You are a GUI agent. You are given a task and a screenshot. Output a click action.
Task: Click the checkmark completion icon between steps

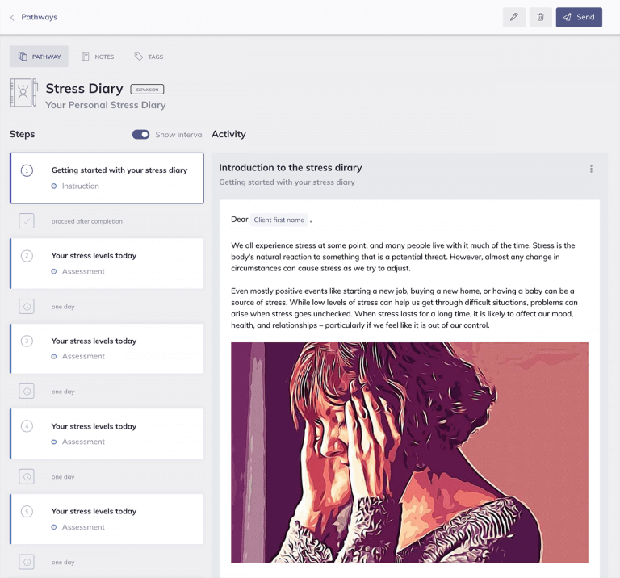(x=27, y=220)
